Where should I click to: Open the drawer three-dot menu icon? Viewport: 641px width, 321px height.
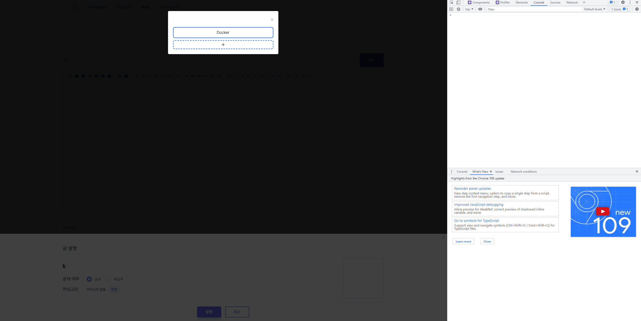(451, 172)
